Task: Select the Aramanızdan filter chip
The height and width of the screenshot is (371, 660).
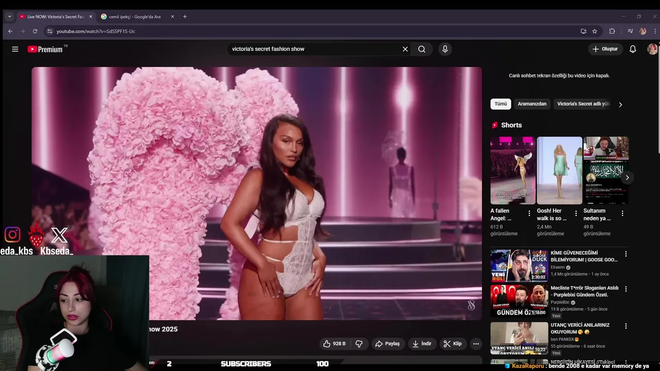Action: tap(532, 104)
